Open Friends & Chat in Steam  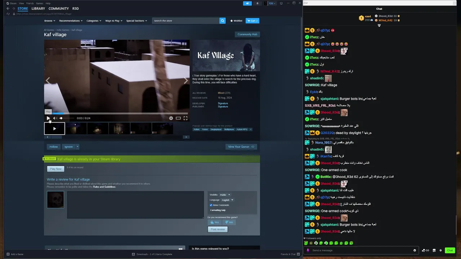click(x=290, y=254)
